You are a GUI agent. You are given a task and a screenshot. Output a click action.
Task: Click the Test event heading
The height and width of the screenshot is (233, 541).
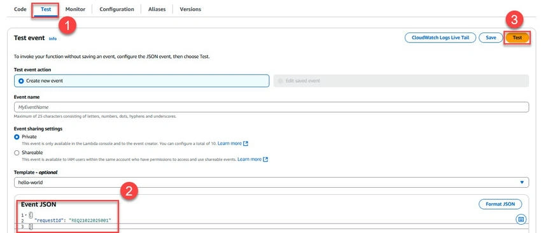point(29,38)
